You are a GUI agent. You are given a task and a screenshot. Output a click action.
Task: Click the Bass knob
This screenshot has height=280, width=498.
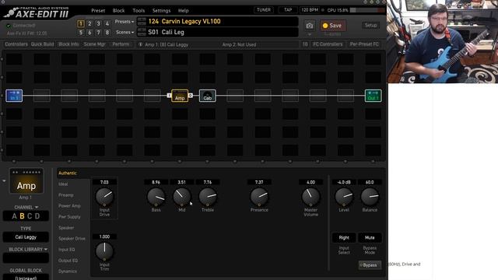pos(156,197)
